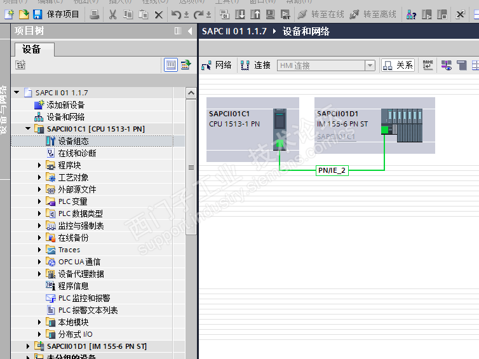This screenshot has height=359, width=479.
Task: Click 转至离线 go offline button
Action: pyautogui.click(x=373, y=15)
